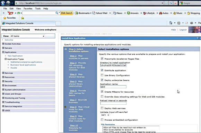
Task: Expand the Servers section
Action: [x=3, y=48]
